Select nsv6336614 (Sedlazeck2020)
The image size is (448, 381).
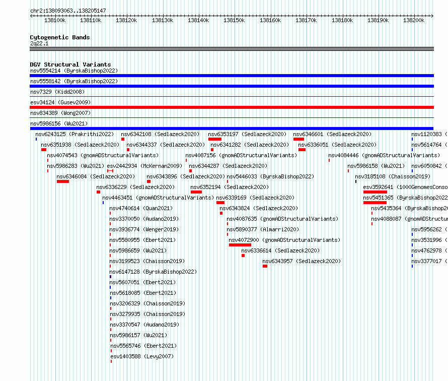click(x=280, y=250)
